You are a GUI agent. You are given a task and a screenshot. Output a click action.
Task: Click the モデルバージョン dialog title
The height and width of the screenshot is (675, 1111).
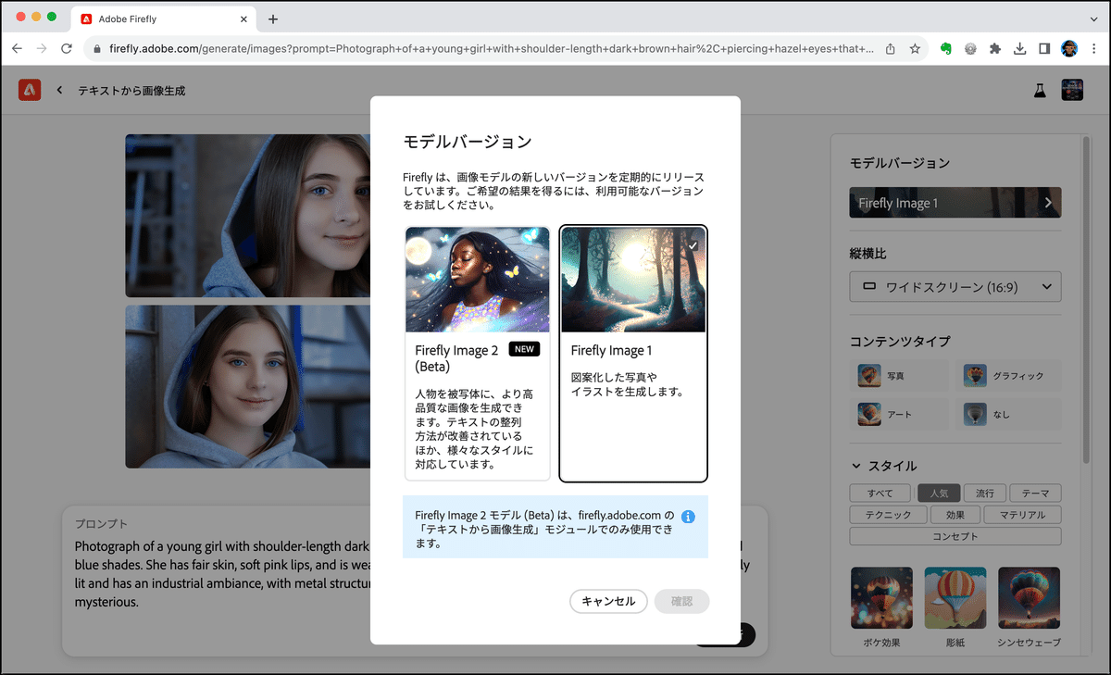pos(468,142)
